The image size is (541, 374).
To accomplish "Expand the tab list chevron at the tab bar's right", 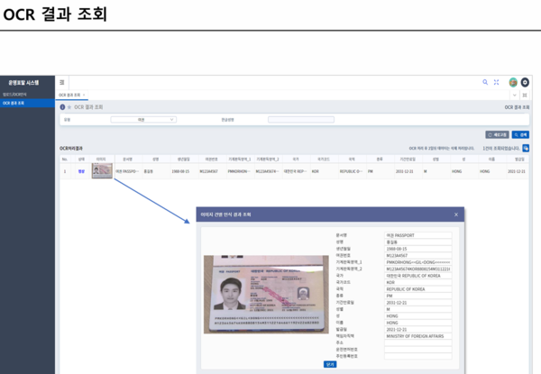I will coord(515,95).
